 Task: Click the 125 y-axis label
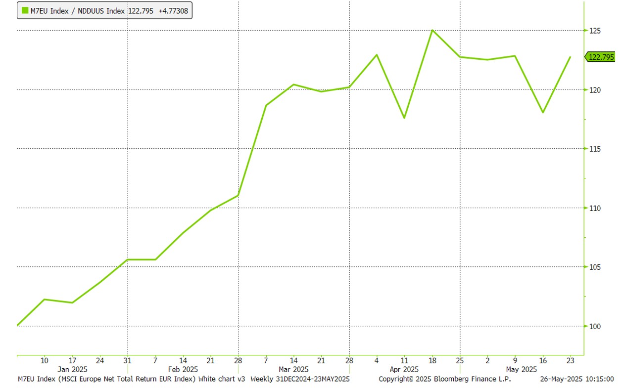coord(594,31)
